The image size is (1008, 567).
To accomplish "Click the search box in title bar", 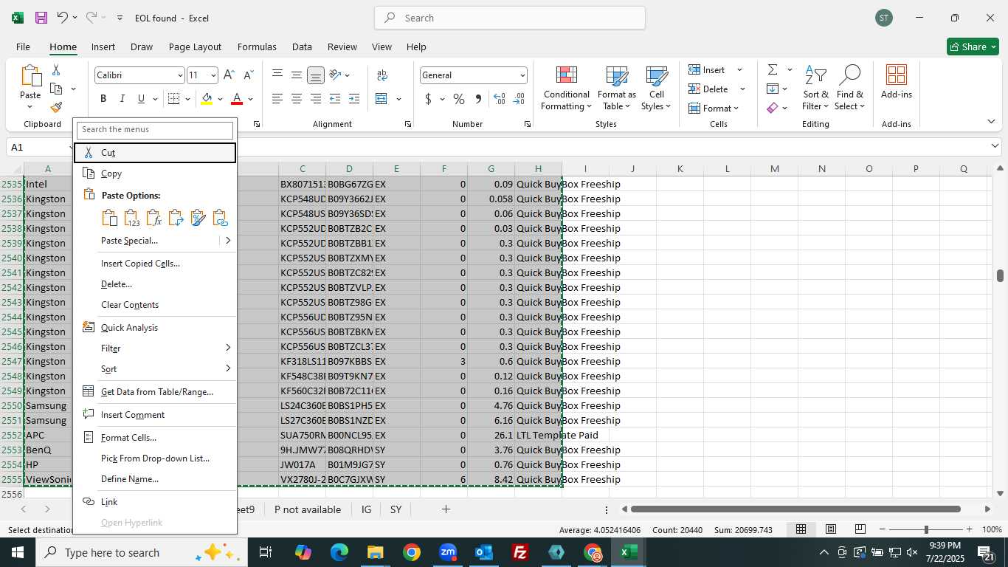I will 510,18.
